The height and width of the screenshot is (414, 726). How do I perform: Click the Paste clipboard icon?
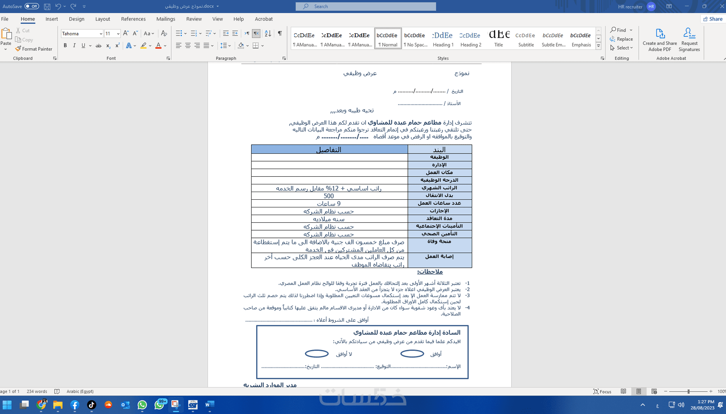coord(6,34)
